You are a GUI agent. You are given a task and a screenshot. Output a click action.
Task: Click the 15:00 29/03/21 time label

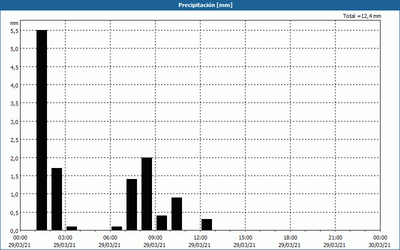coord(244,241)
